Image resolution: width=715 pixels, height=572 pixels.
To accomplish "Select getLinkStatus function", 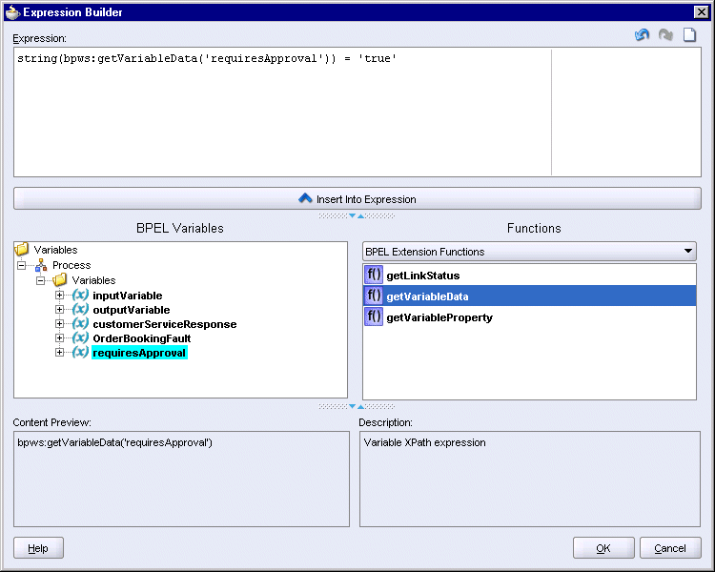I will (529, 276).
